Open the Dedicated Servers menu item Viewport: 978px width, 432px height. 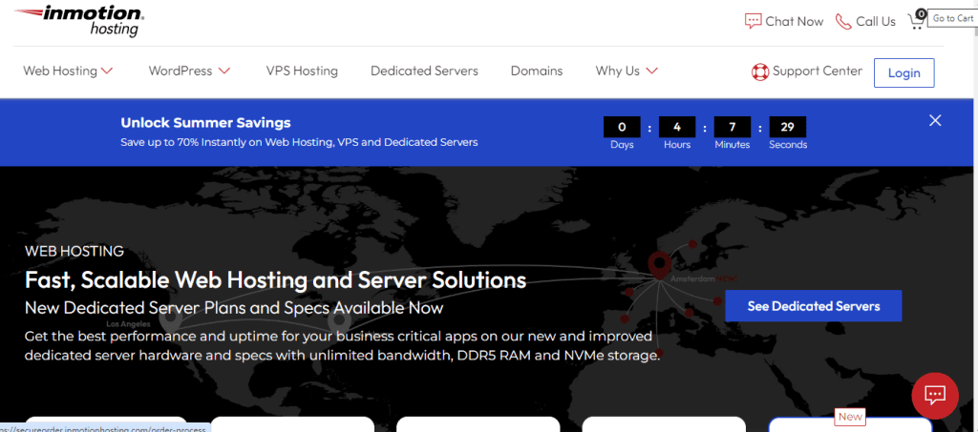click(x=424, y=71)
